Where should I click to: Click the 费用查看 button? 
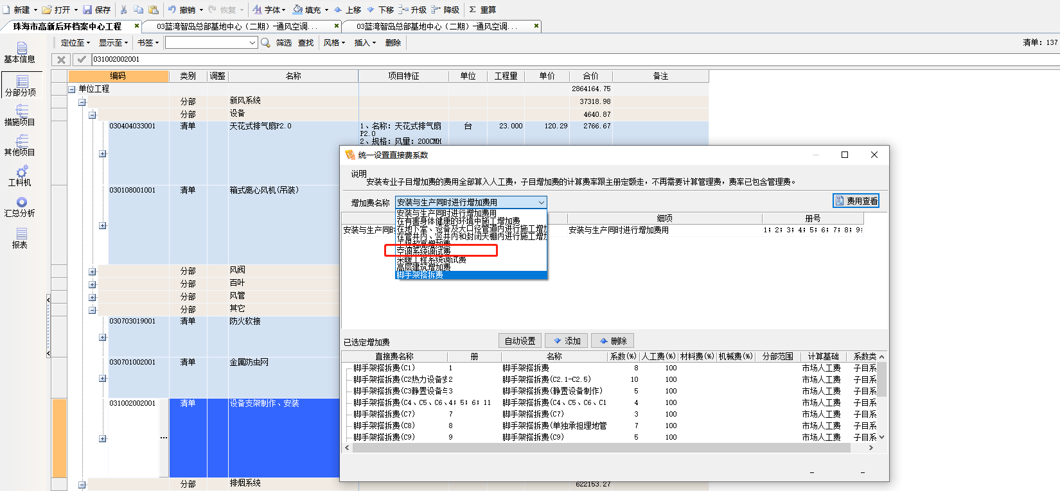click(856, 201)
